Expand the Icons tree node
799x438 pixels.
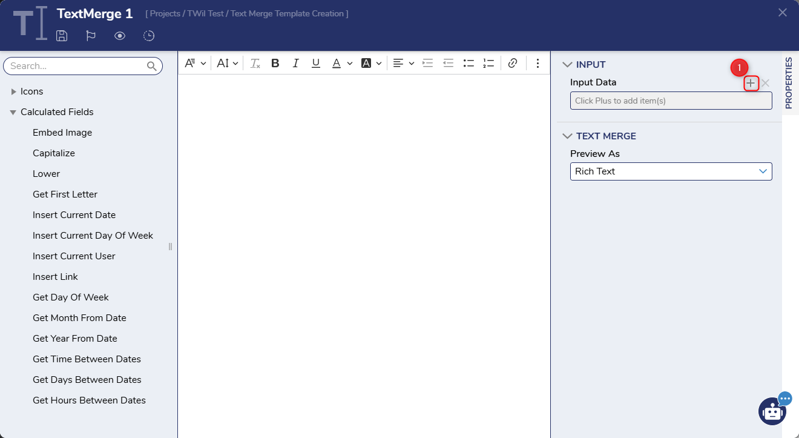tap(14, 91)
